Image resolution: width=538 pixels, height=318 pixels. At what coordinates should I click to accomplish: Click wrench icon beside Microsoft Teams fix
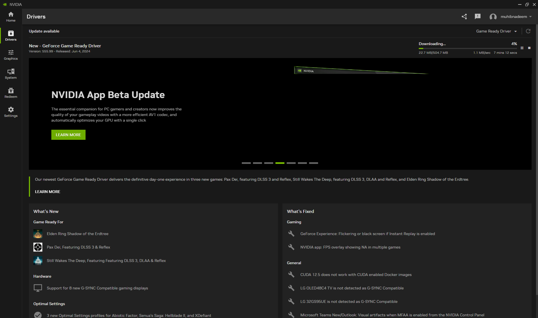291,315
